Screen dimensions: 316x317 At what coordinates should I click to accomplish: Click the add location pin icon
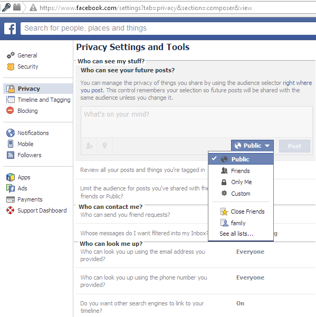pos(105,146)
